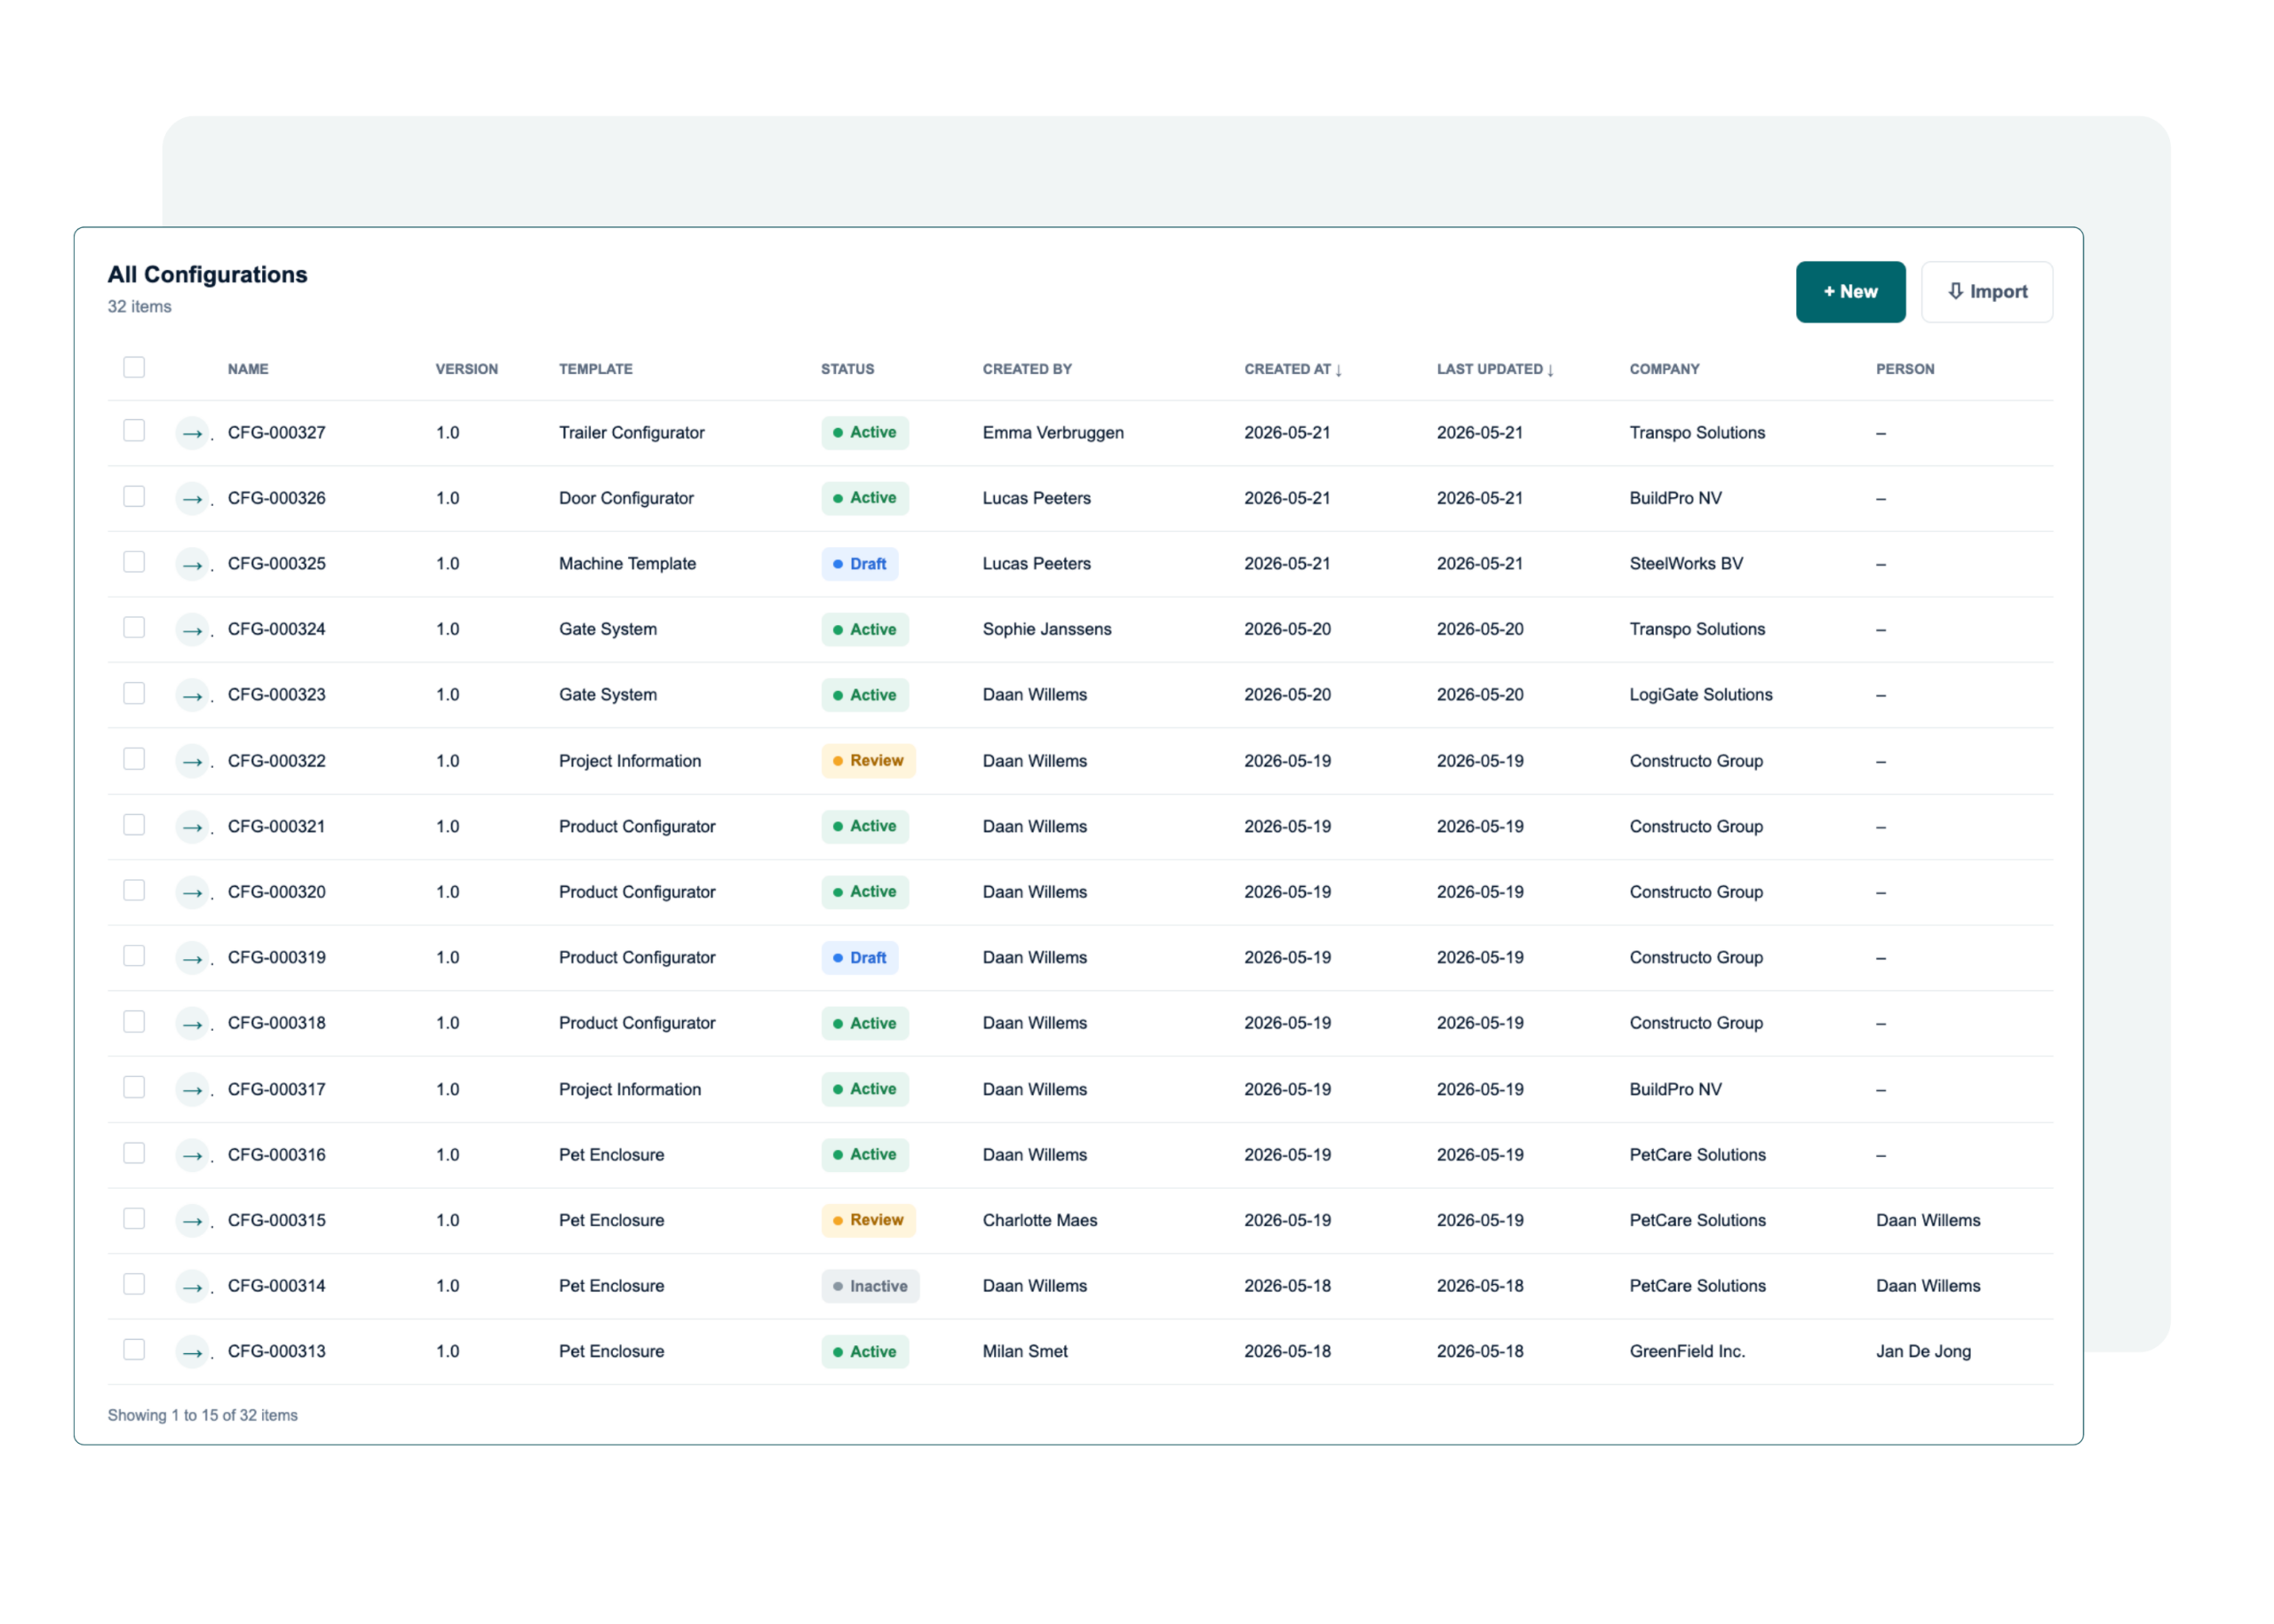Open CFG-000314 via its arrow icon
Screen dimensions: 2274x1624
(192, 1286)
